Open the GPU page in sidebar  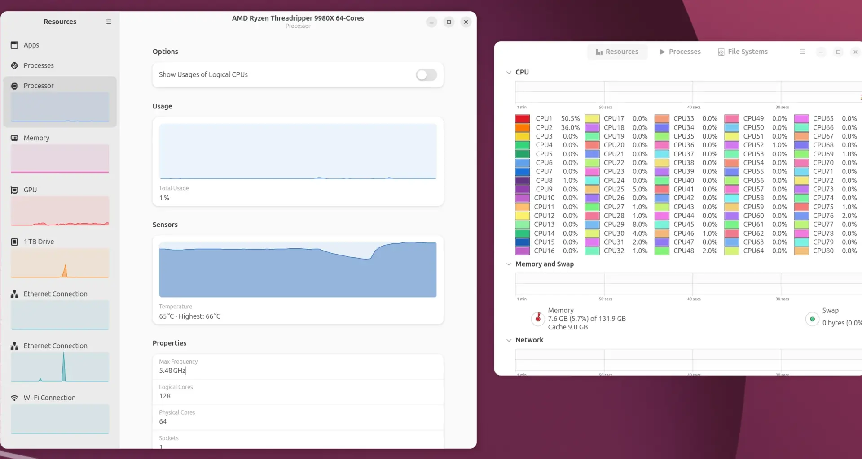(x=60, y=206)
